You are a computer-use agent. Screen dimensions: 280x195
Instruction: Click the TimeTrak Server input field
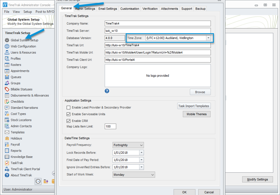[158, 31]
